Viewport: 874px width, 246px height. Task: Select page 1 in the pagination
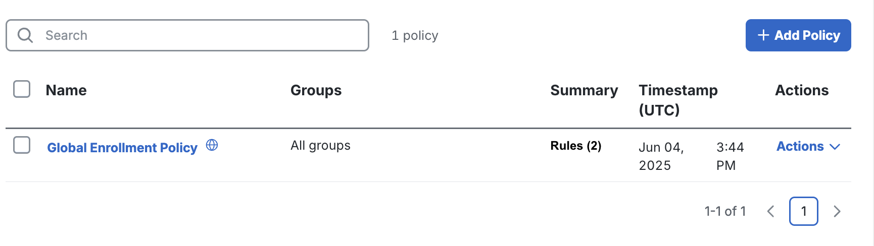click(803, 211)
